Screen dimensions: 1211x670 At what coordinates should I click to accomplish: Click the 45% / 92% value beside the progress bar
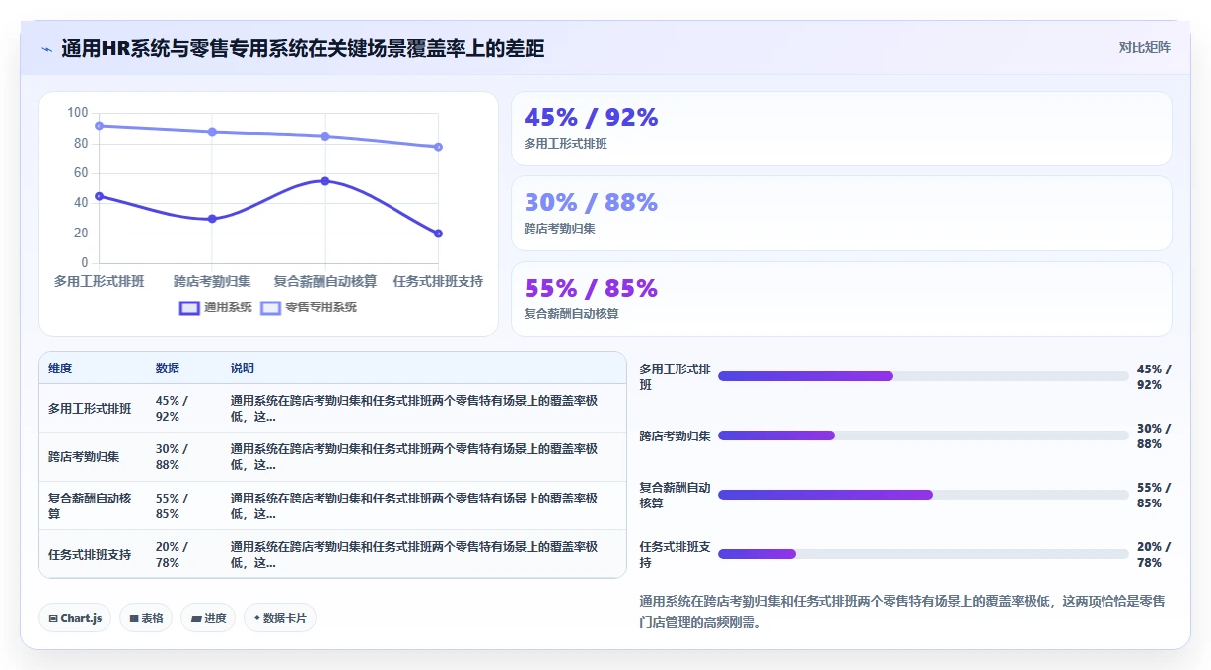1154,377
